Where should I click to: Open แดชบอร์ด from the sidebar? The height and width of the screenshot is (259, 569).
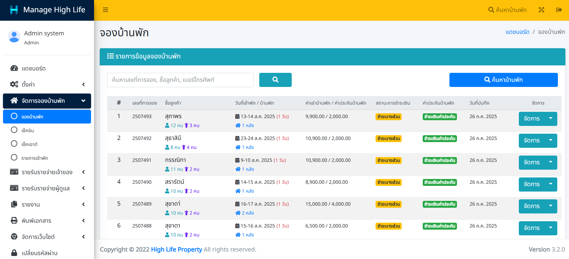(x=33, y=68)
